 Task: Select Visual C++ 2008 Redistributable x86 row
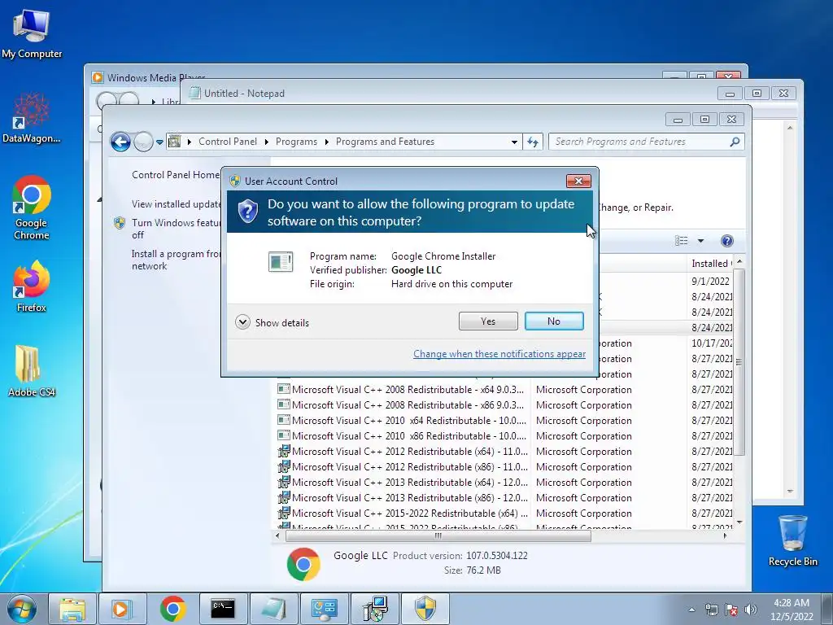pos(504,405)
